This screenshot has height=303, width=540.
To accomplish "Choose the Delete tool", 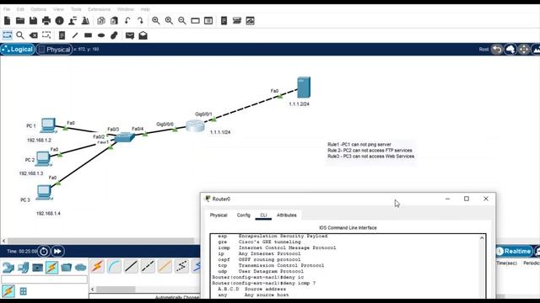I will (x=34, y=35).
